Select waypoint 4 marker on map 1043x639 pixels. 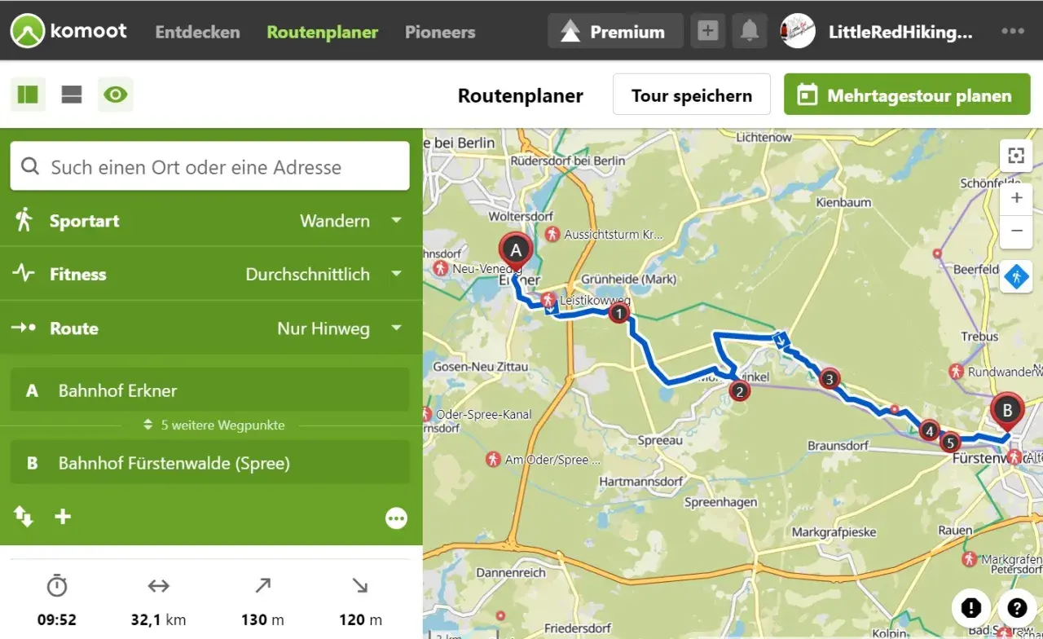(929, 430)
